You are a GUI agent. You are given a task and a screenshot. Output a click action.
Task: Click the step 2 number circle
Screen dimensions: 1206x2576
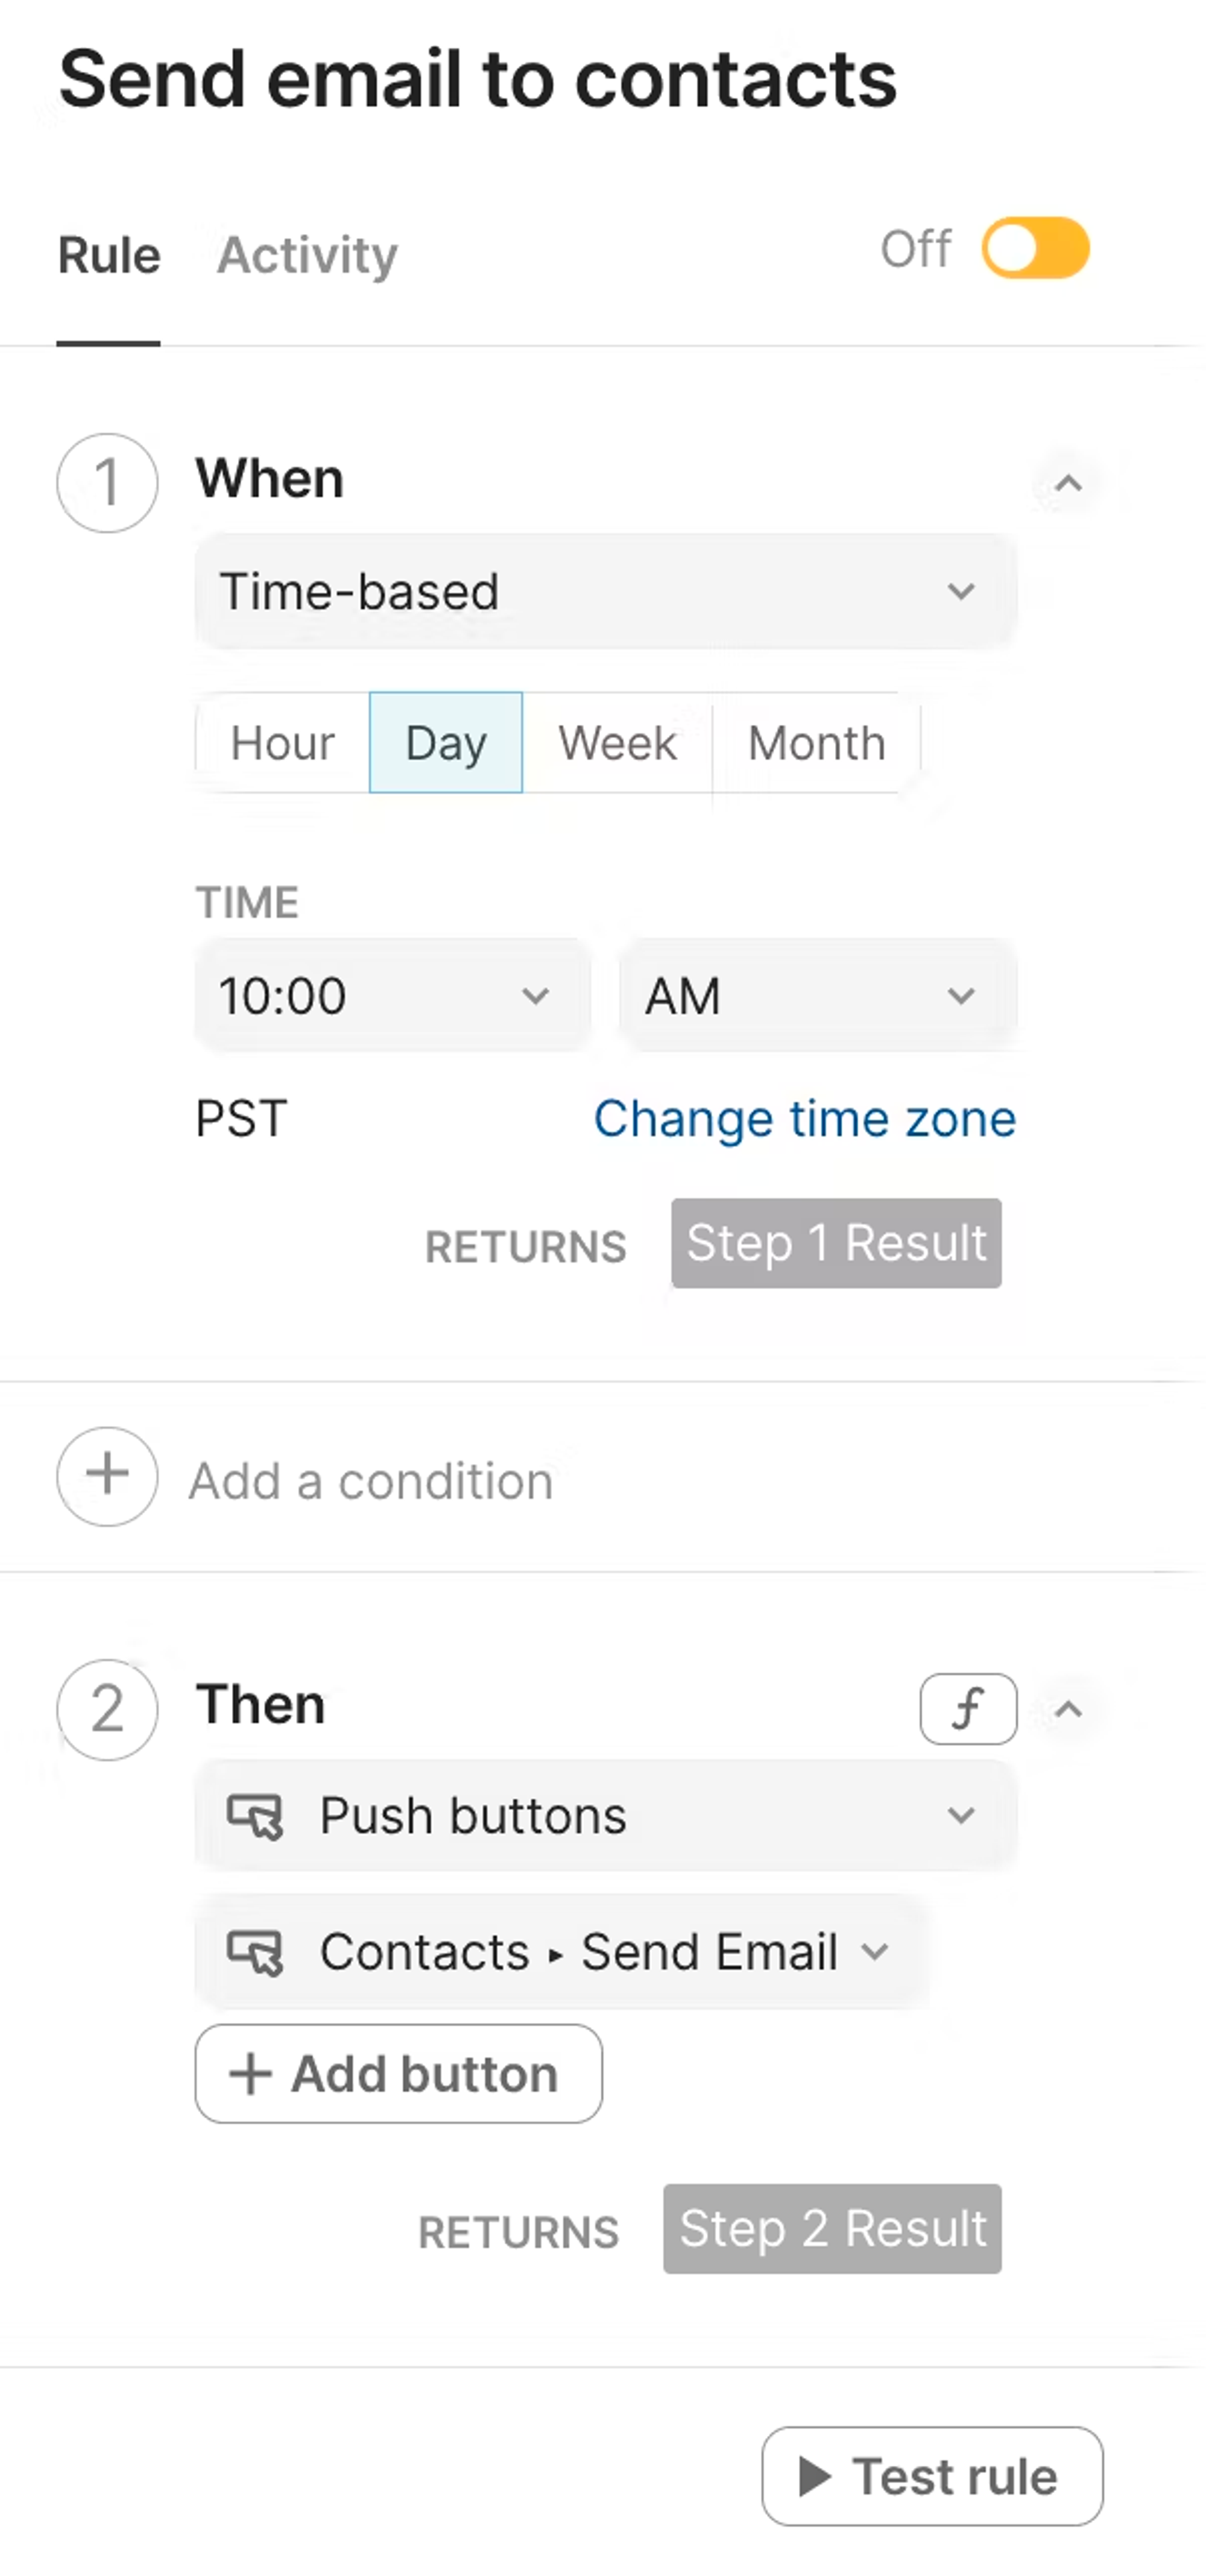tap(107, 1709)
